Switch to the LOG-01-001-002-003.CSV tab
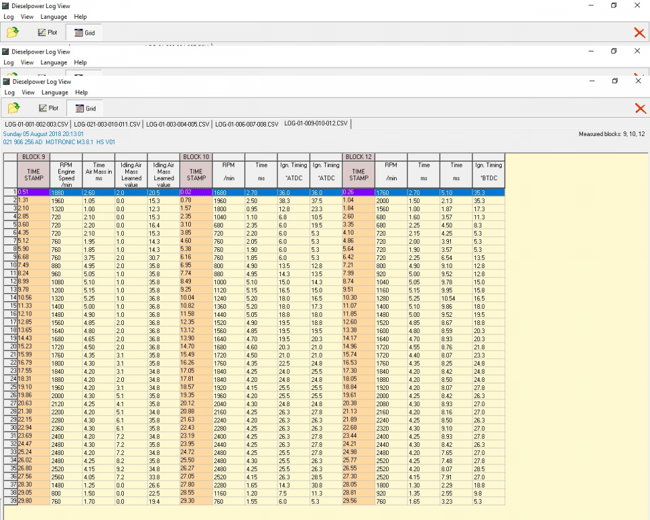Viewport: 650px width, 520px height. pos(37,124)
